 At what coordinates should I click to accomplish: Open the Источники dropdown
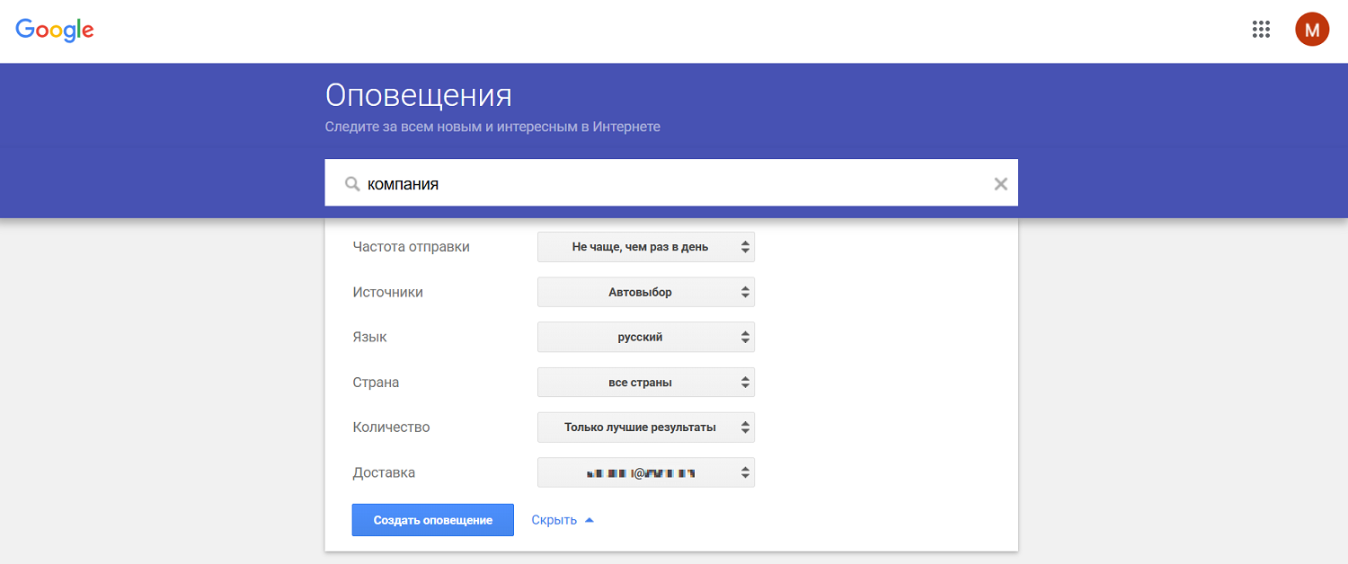tap(645, 292)
